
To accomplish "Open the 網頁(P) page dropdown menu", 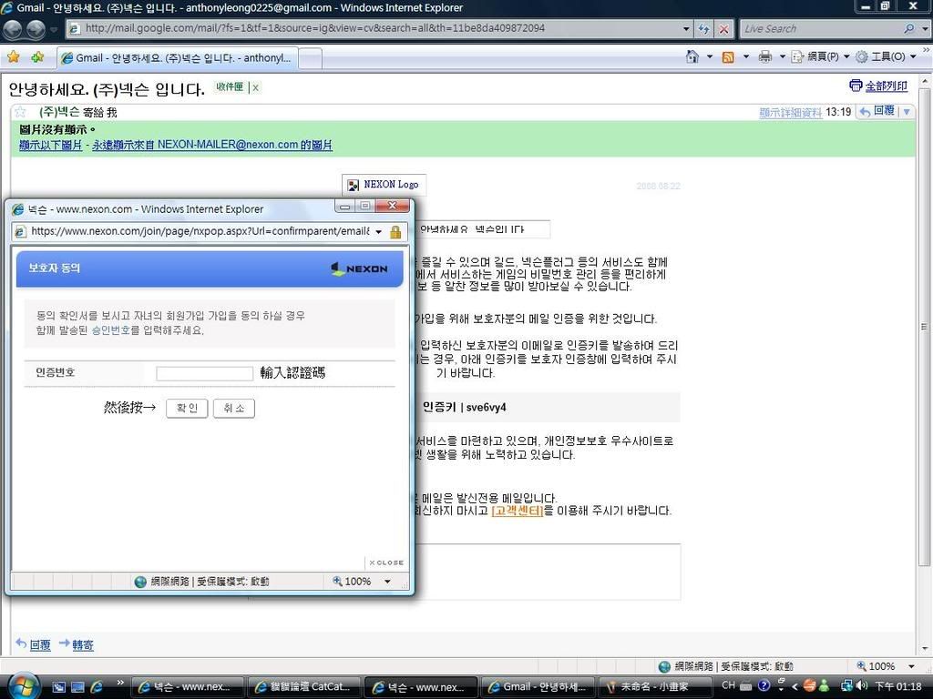I will click(x=817, y=56).
